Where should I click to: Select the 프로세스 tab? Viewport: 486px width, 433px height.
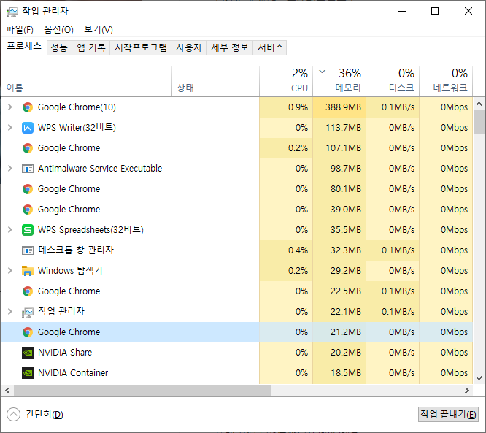pos(24,47)
